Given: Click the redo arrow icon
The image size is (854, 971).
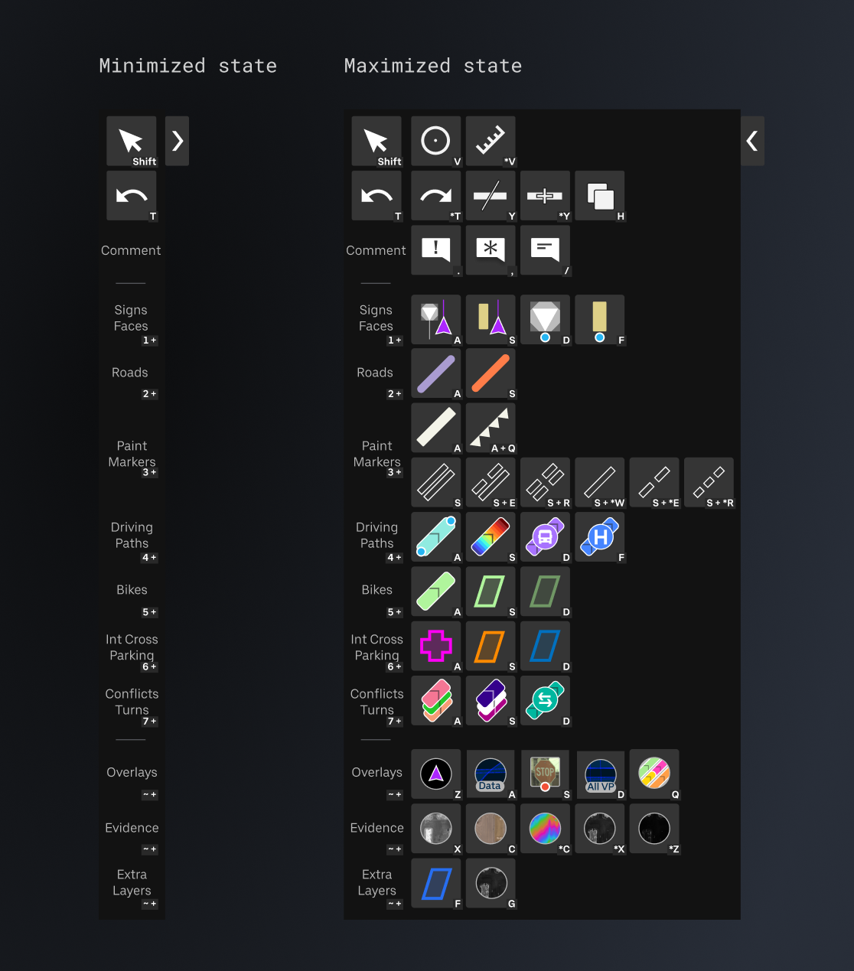Looking at the screenshot, I should coord(435,196).
